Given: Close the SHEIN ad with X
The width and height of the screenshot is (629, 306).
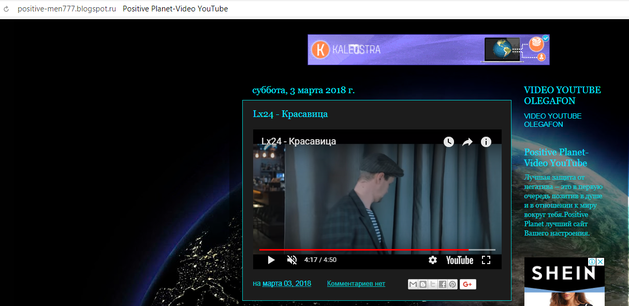Looking at the screenshot, I should pyautogui.click(x=601, y=261).
